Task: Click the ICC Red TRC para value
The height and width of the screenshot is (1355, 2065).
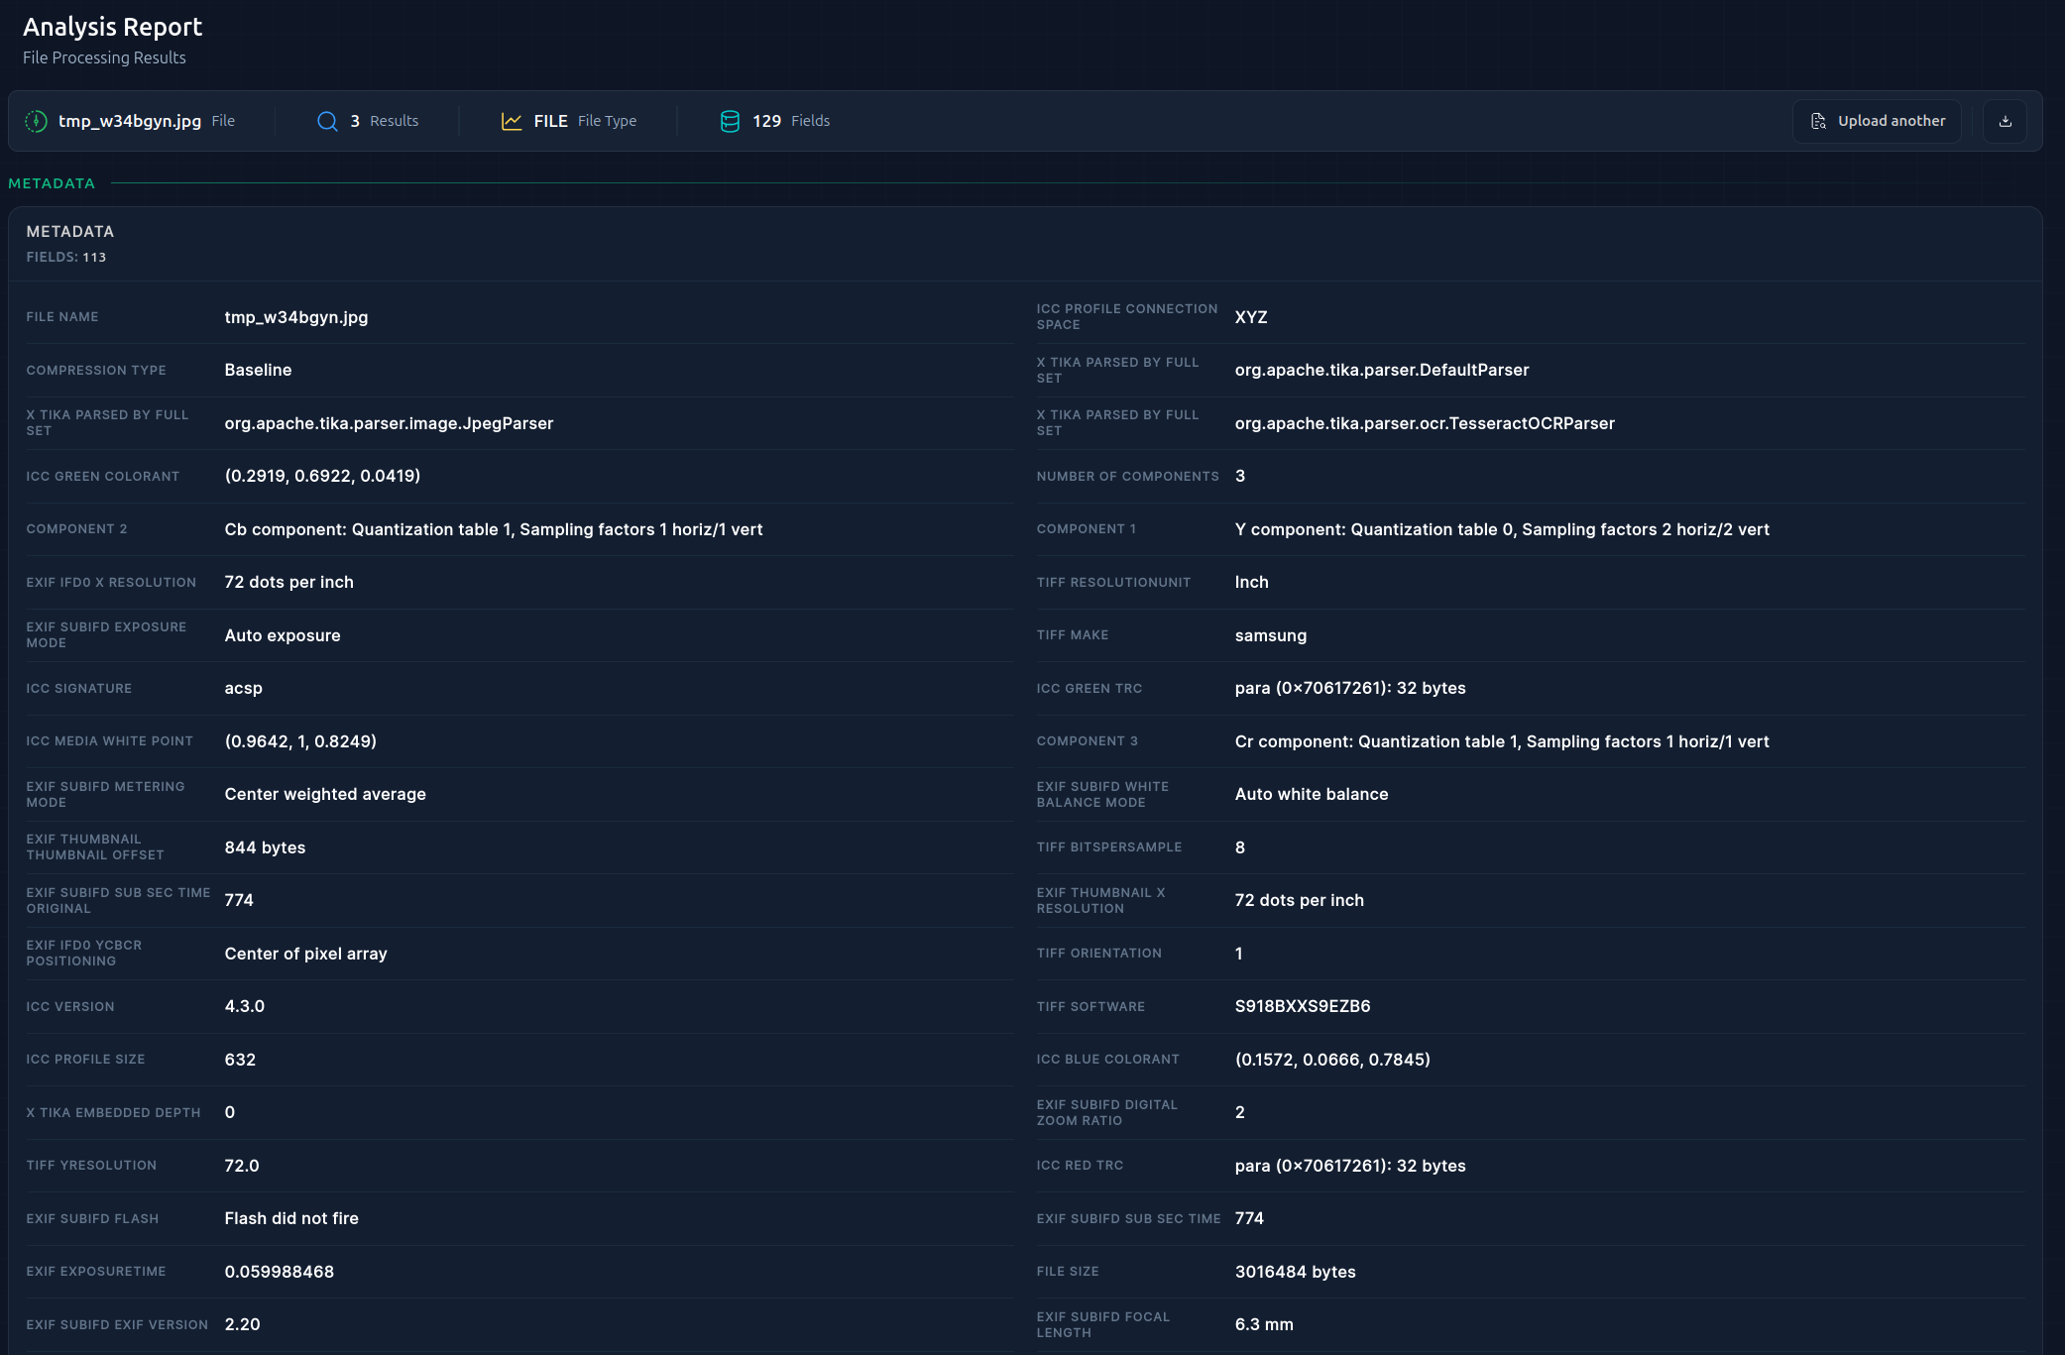Action: [1350, 1166]
